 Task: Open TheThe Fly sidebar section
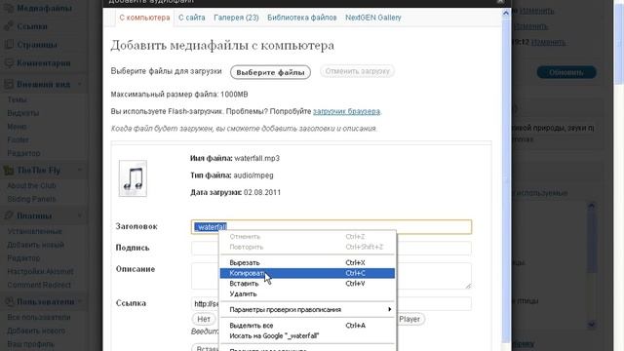(39, 171)
